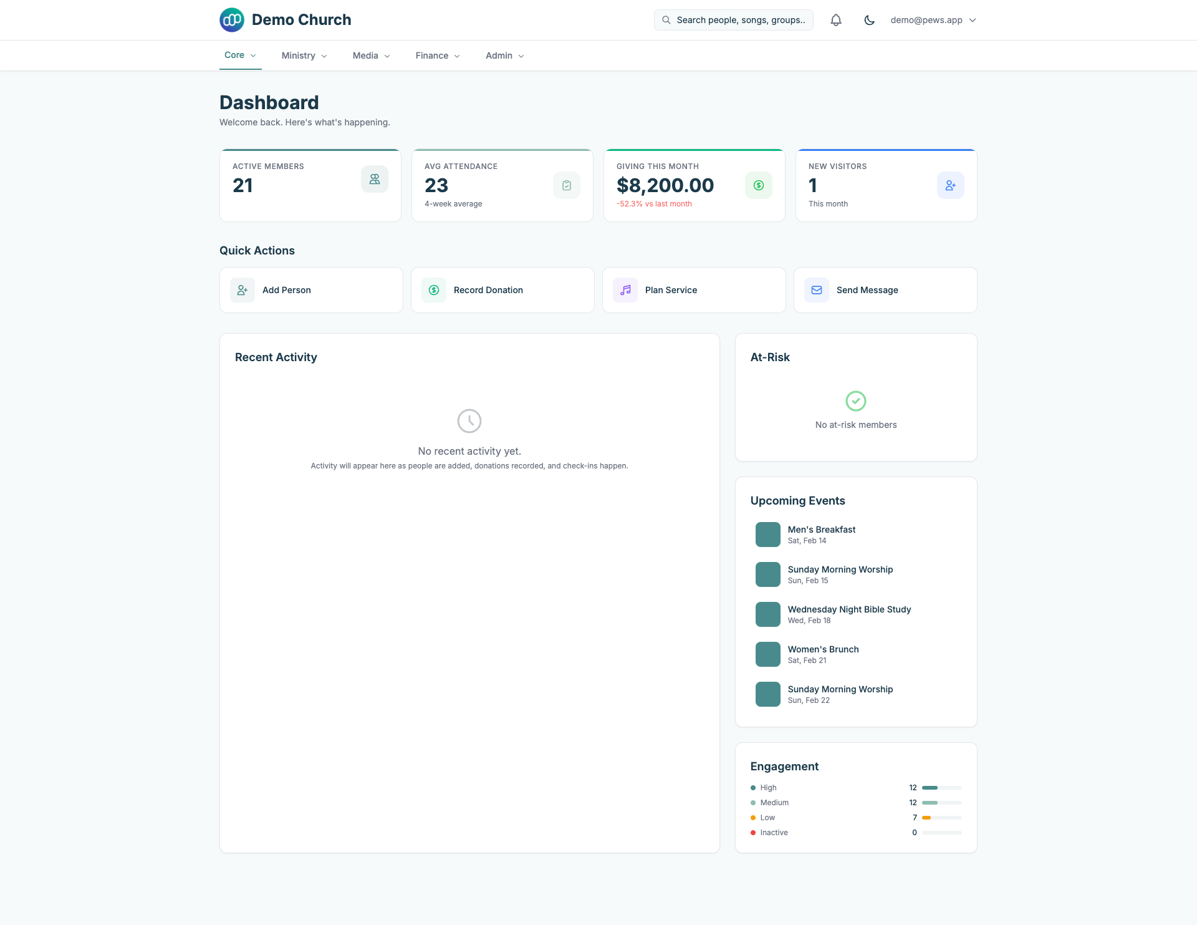Viewport: 1197px width, 925px height.
Task: Open the Ministry dropdown menu
Action: click(304, 56)
